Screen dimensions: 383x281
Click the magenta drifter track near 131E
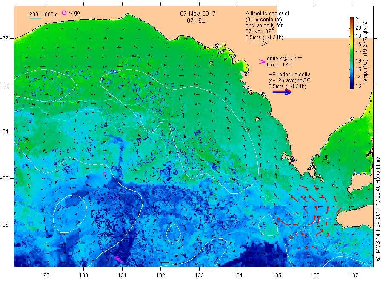click(118, 259)
